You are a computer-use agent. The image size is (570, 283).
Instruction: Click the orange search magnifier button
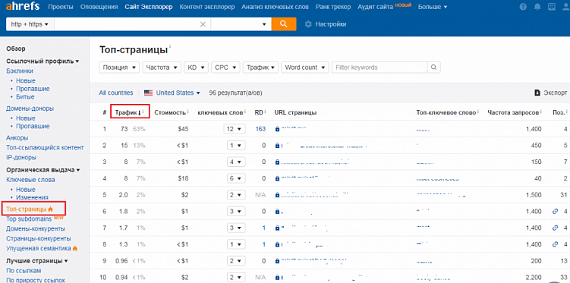[284, 24]
